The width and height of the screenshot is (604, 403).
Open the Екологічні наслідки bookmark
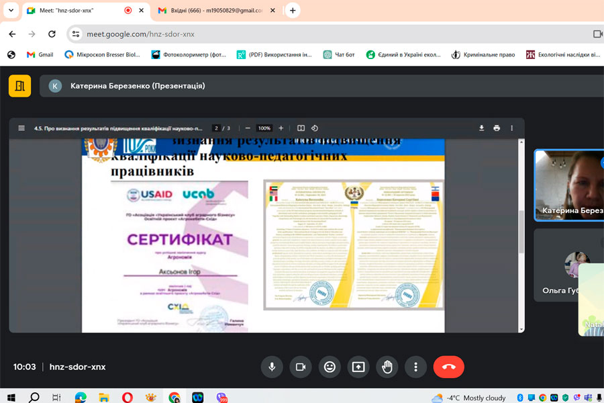pos(563,55)
